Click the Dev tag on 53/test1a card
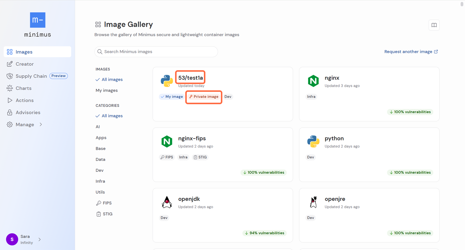 point(228,97)
